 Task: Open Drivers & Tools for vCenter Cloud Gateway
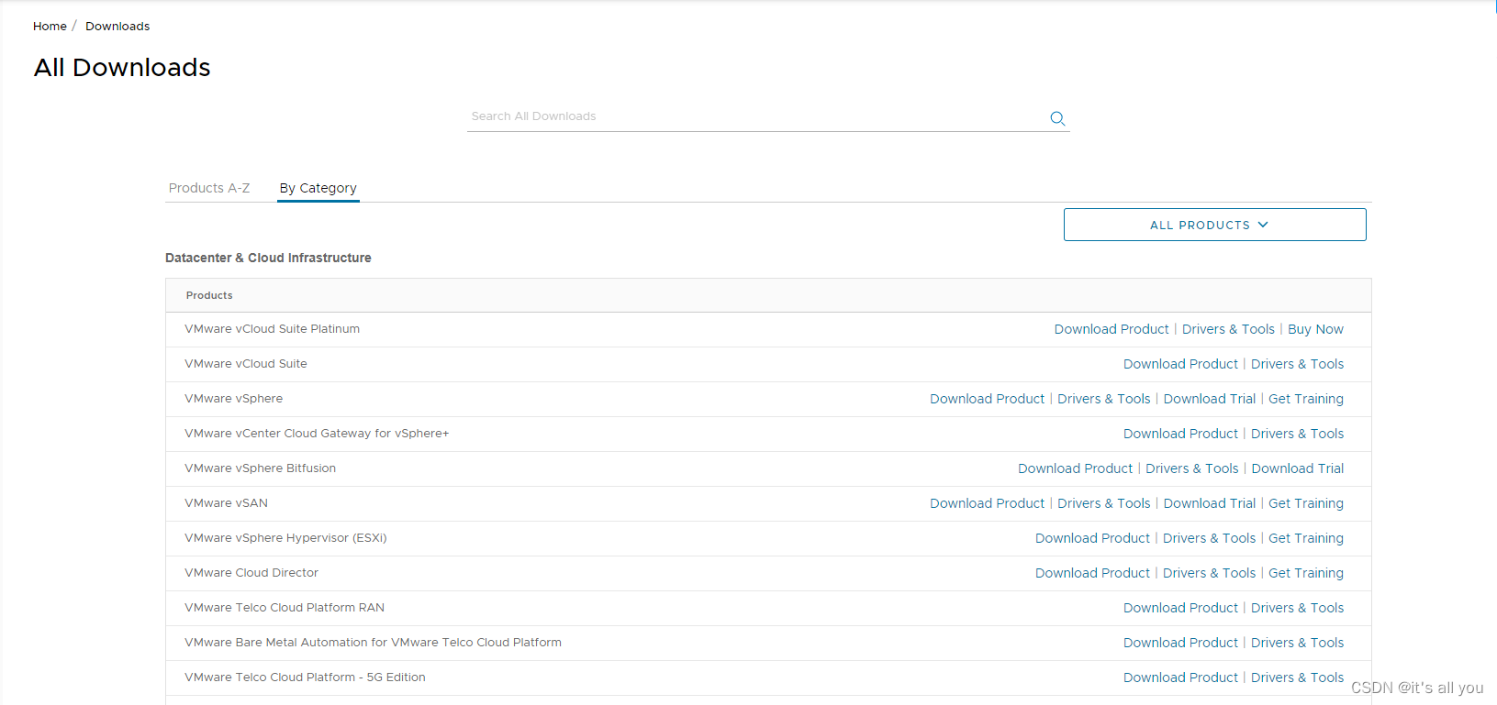[1297, 434]
